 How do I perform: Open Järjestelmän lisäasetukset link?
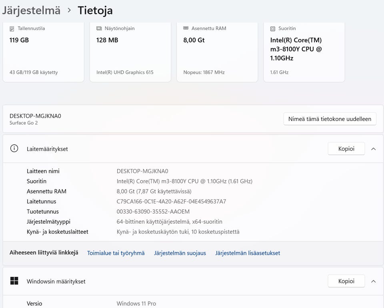click(x=248, y=253)
